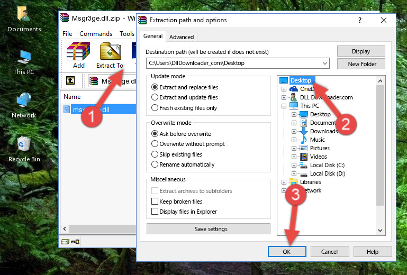Click the DLL Downloader.com user icon
Screen dimensions: 407x275
294,97
